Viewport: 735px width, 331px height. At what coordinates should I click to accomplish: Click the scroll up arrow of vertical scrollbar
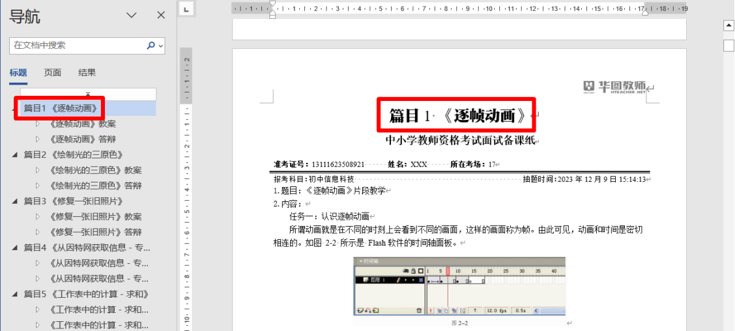pyautogui.click(x=728, y=26)
